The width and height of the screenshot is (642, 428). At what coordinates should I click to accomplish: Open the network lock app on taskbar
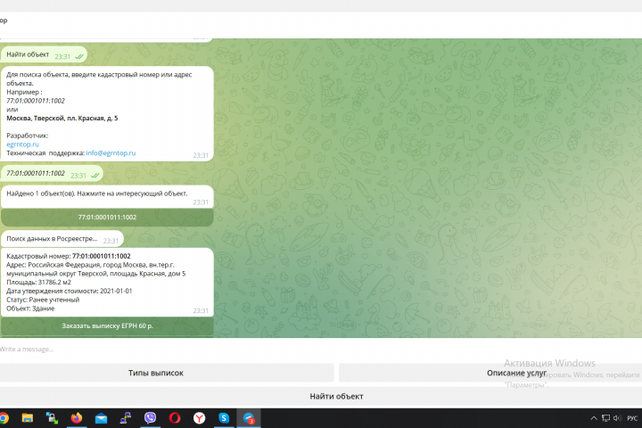pyautogui.click(x=52, y=418)
